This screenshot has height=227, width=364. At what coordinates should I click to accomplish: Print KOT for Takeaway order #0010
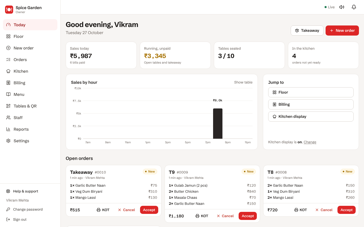[x=103, y=210]
